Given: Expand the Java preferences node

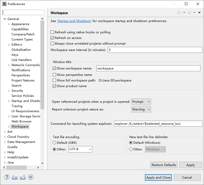Looking at the screenshot, I should 5,162.
